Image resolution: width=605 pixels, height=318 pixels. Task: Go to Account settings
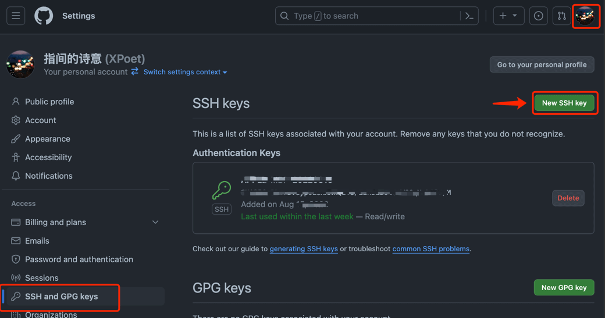click(41, 120)
